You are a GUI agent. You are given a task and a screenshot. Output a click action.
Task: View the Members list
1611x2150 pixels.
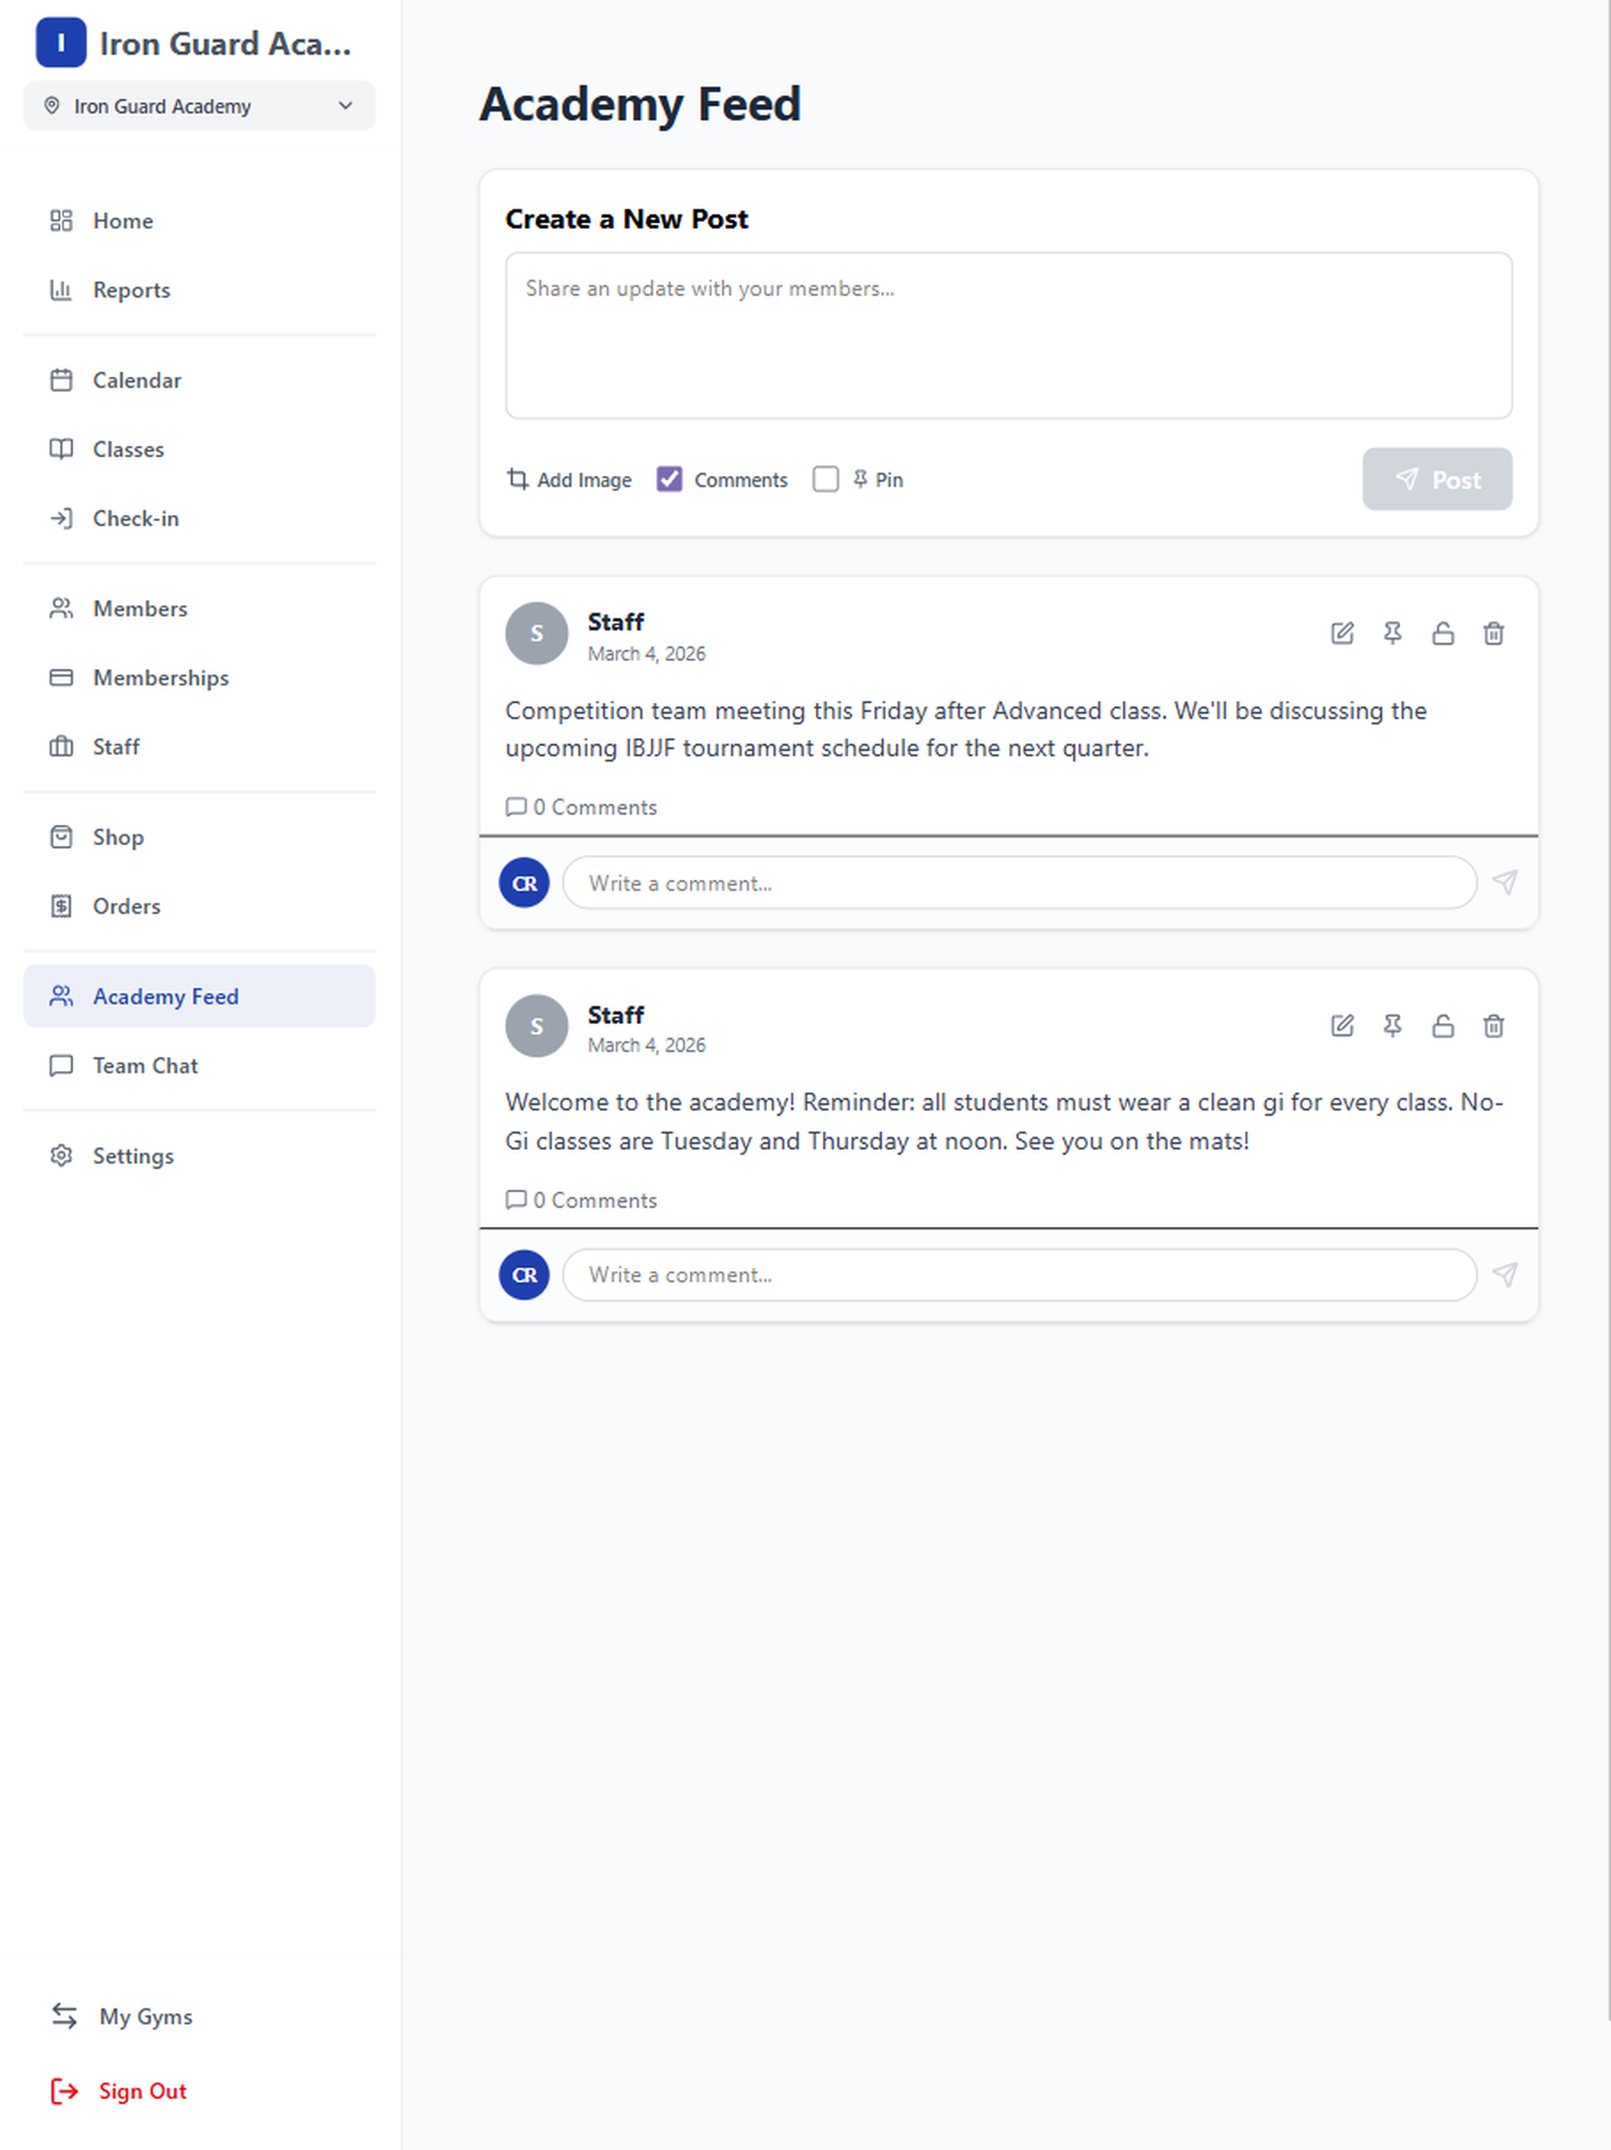point(199,608)
